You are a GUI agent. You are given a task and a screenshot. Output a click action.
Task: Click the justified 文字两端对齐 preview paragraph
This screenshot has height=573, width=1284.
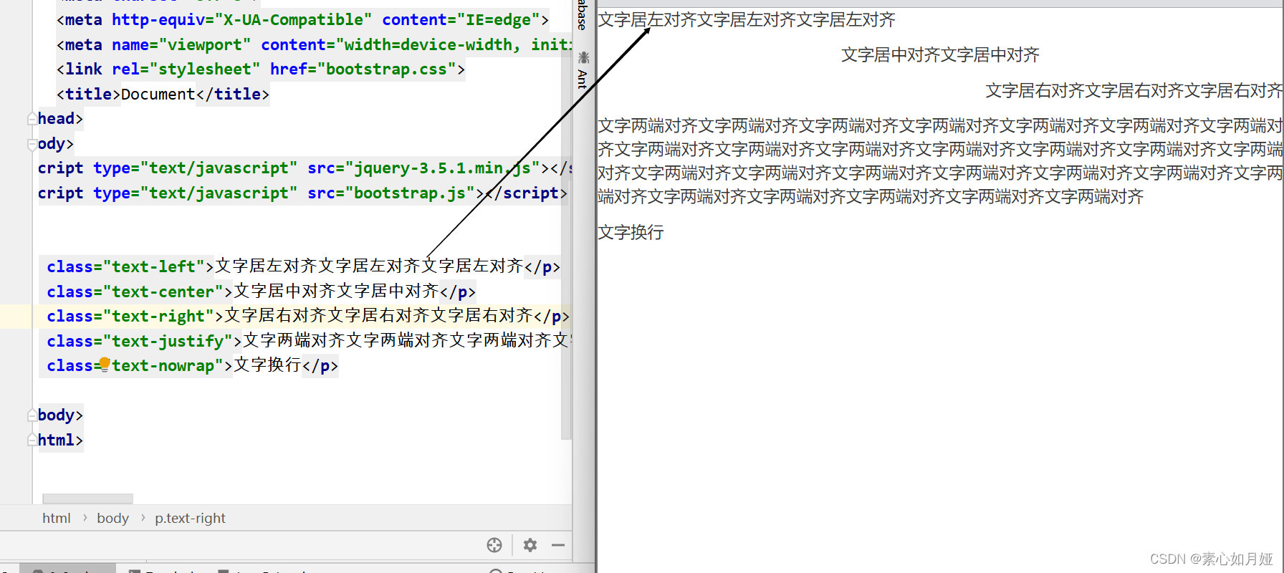[x=940, y=161]
